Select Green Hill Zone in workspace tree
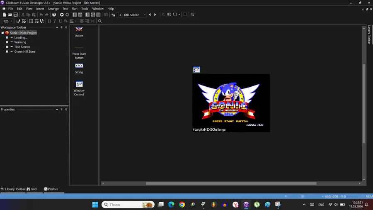This screenshot has width=373, height=210. tap(25, 51)
